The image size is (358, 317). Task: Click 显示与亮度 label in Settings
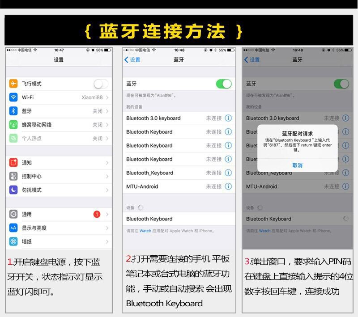pyautogui.click(x=34, y=228)
